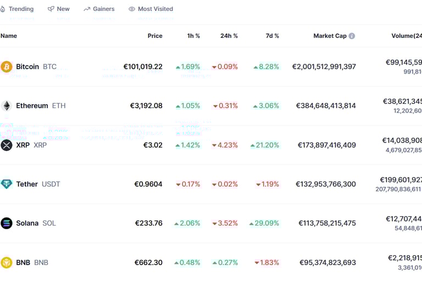Click Tether 1h change 0.17%
Screen dimensions: 422x281
coord(188,184)
